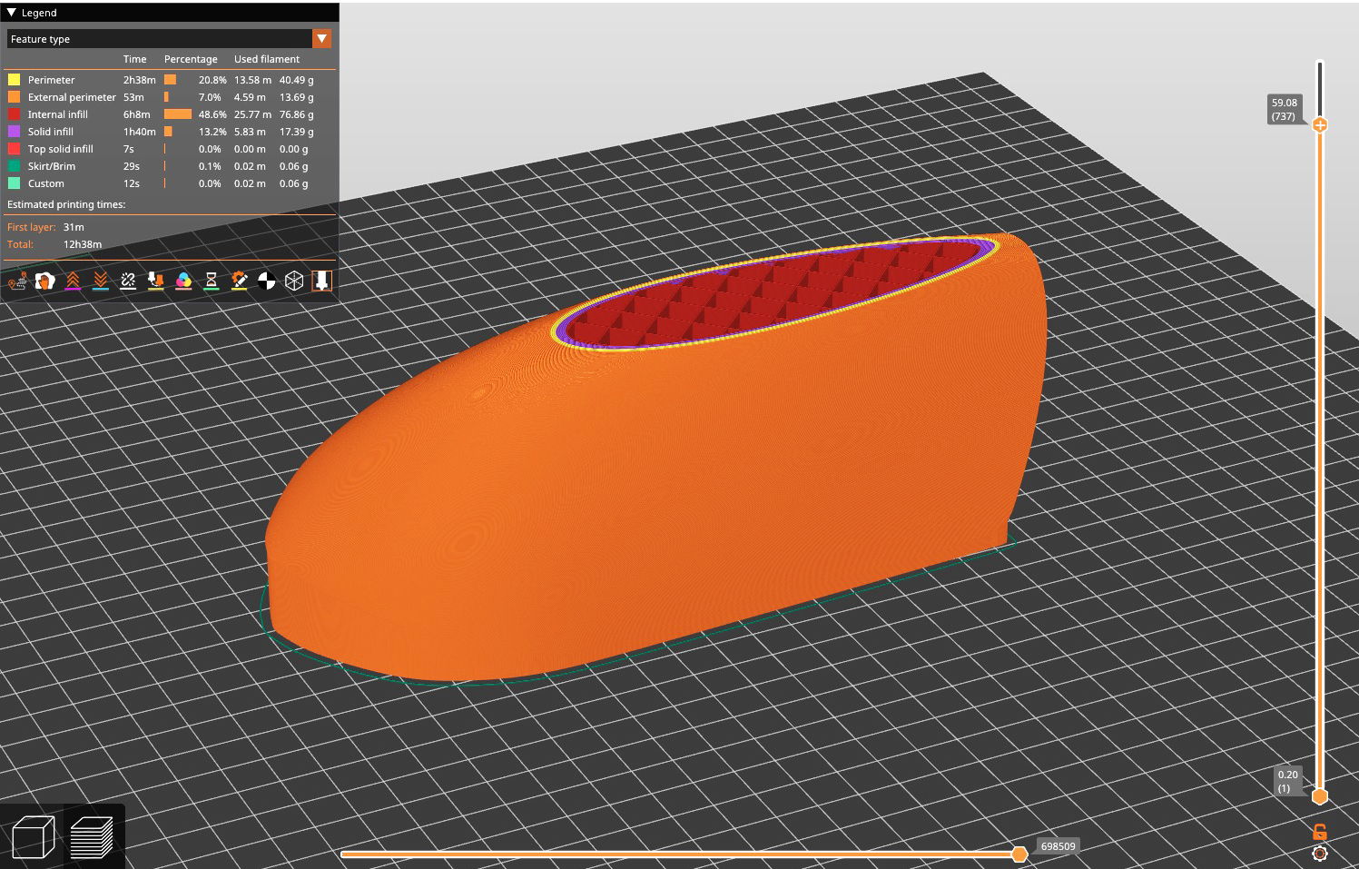Toggle wipe moves hand icon
The height and width of the screenshot is (869, 1359).
(44, 281)
